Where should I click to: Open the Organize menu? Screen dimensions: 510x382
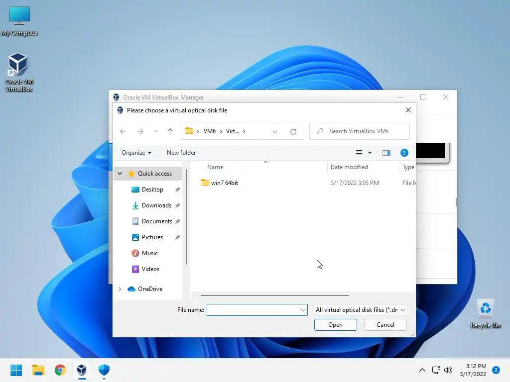click(136, 153)
